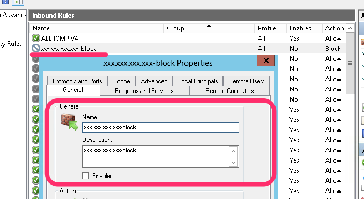Open the Remote Computers tab
The image size is (364, 199).
pos(229,91)
